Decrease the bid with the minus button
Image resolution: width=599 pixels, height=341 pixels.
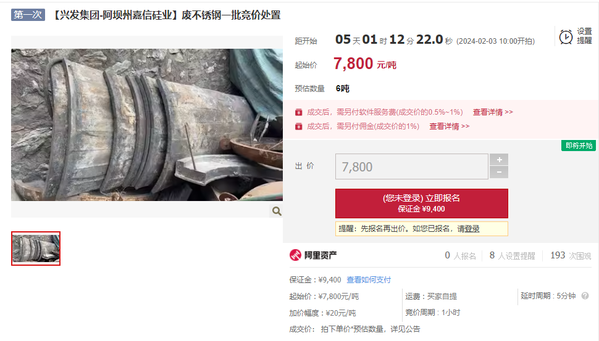[x=499, y=173]
